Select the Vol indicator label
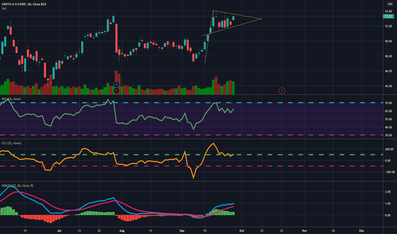Image resolution: width=397 pixels, height=234 pixels. [4, 9]
